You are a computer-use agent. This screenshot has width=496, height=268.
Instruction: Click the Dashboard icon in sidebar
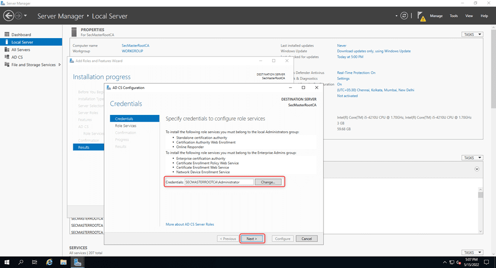coord(7,34)
